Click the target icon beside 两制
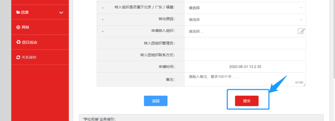335x121 pixels. coord(18,27)
